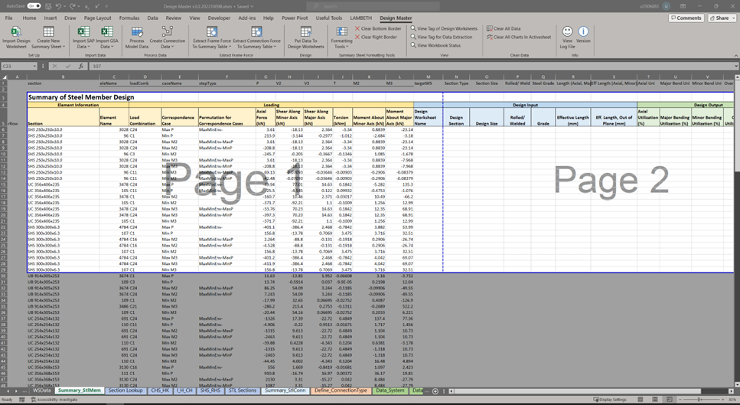Click the Share button

(x=721, y=18)
